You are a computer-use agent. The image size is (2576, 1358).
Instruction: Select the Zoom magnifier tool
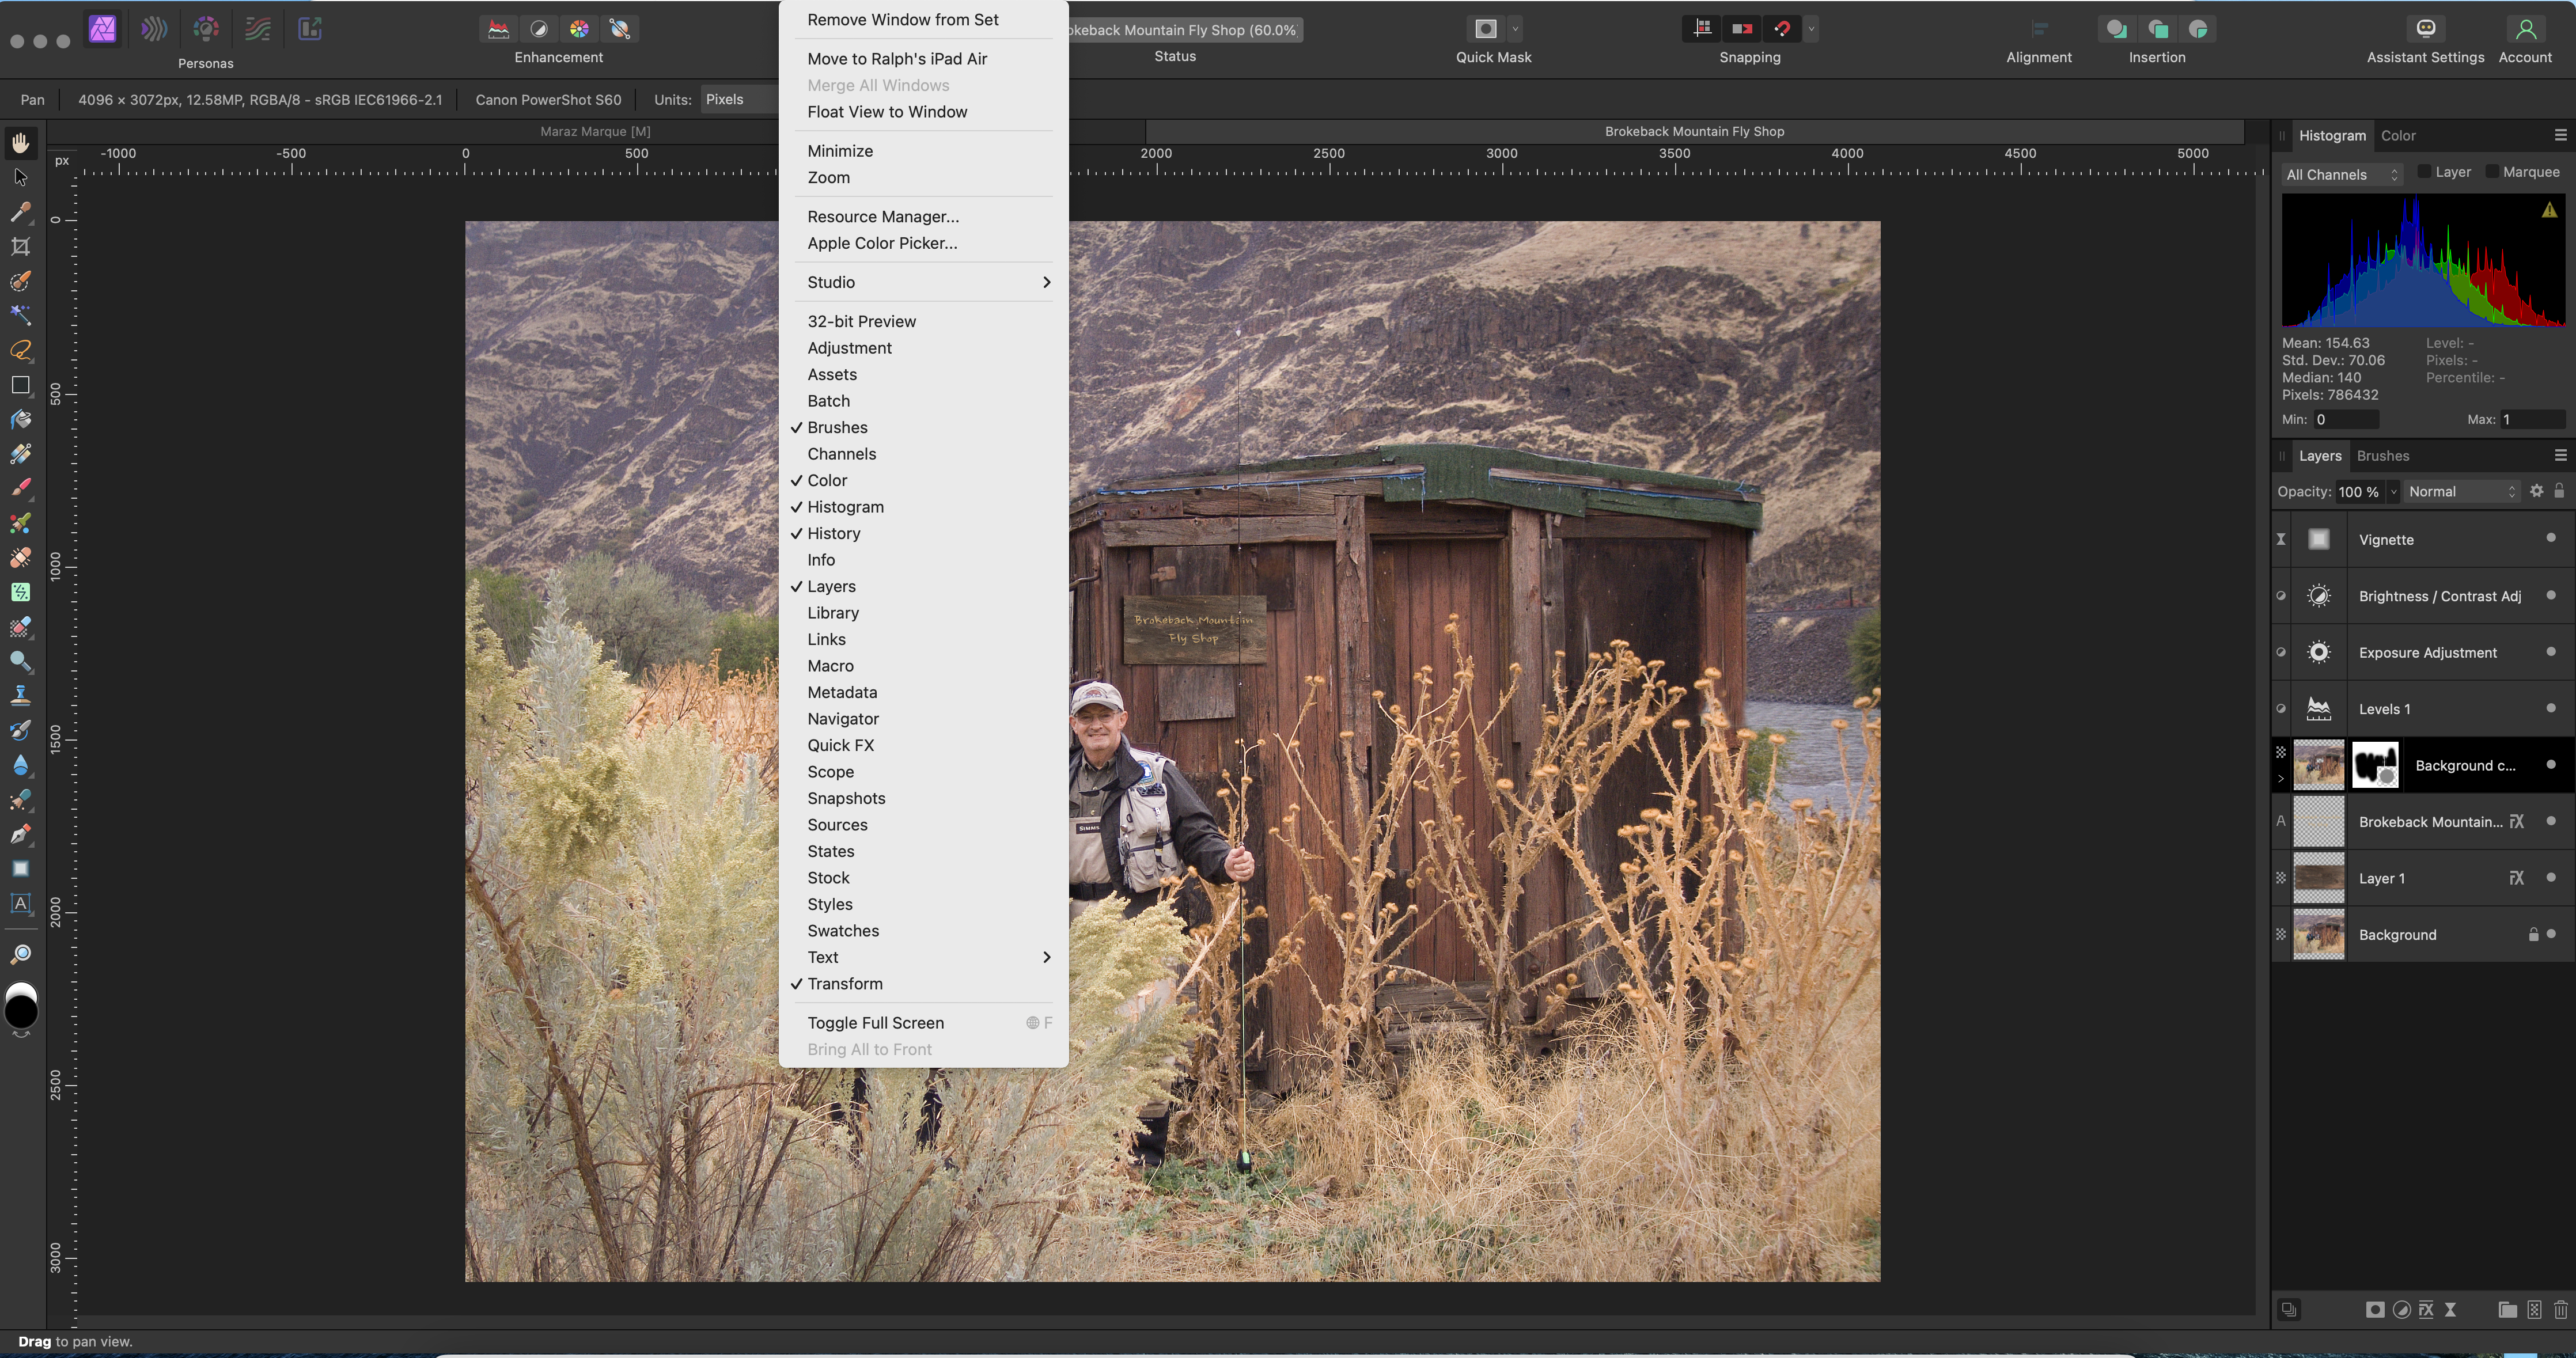[x=20, y=953]
